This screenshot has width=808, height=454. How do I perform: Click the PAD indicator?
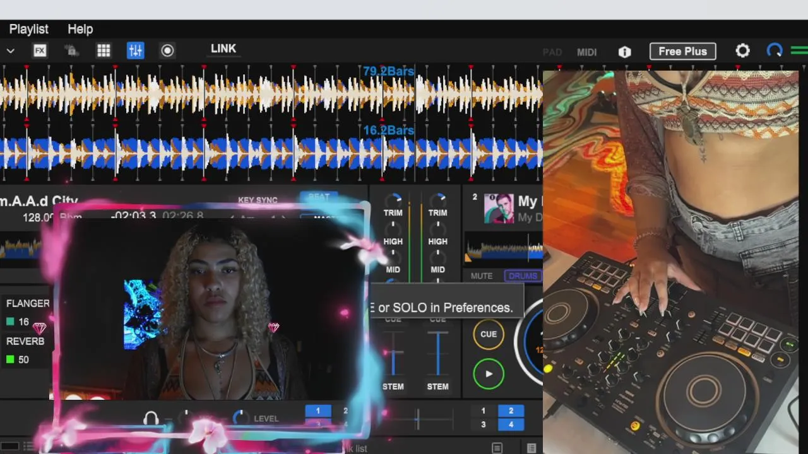552,52
